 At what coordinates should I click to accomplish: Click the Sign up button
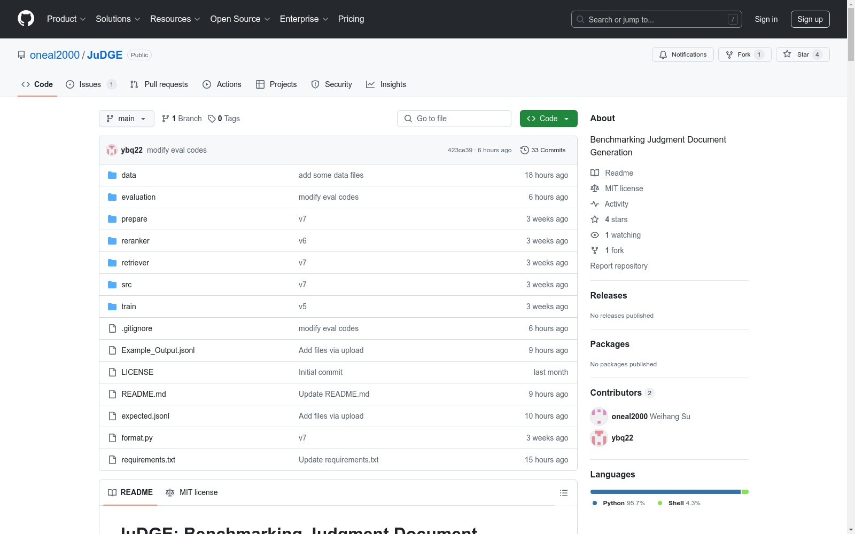point(810,19)
